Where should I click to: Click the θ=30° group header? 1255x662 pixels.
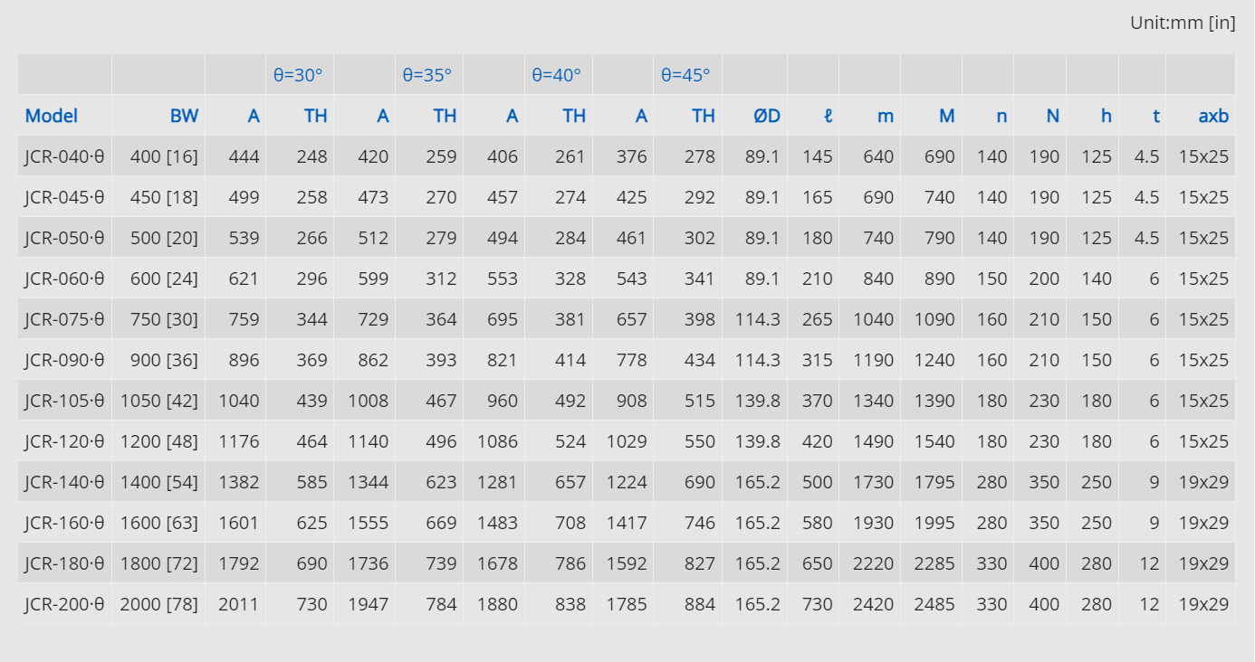298,75
